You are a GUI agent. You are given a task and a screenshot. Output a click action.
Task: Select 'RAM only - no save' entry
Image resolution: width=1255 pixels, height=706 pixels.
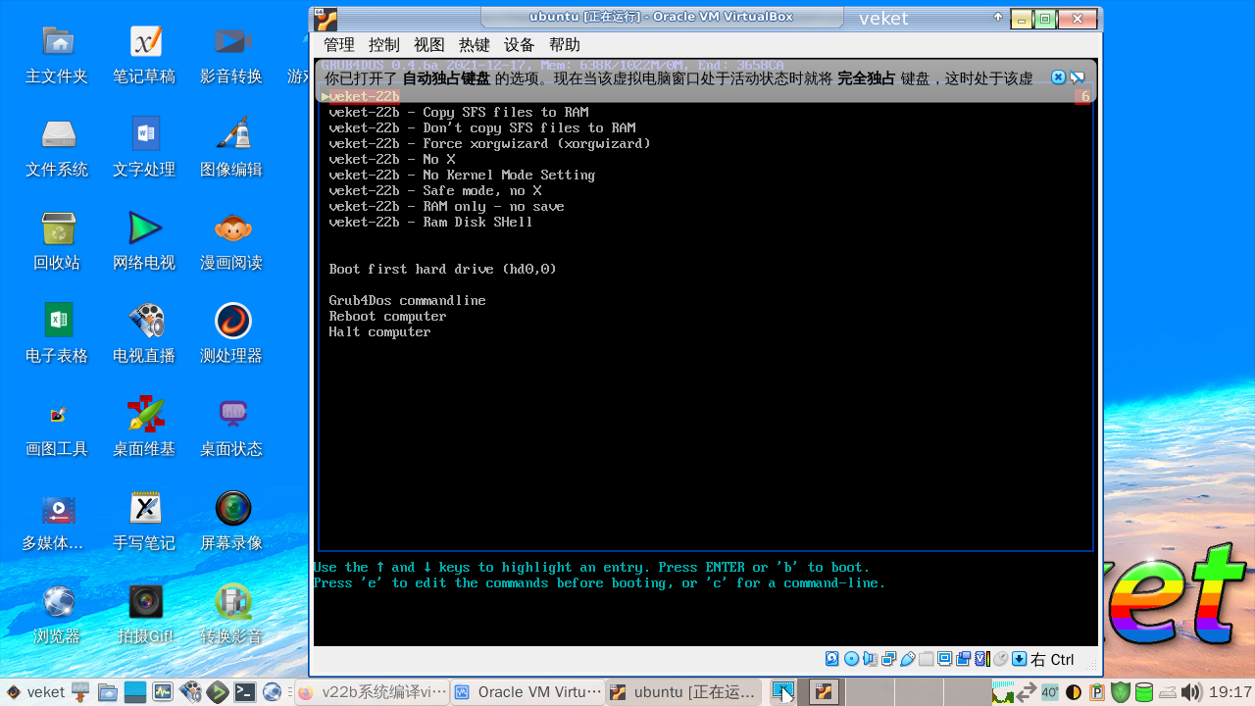tap(447, 206)
